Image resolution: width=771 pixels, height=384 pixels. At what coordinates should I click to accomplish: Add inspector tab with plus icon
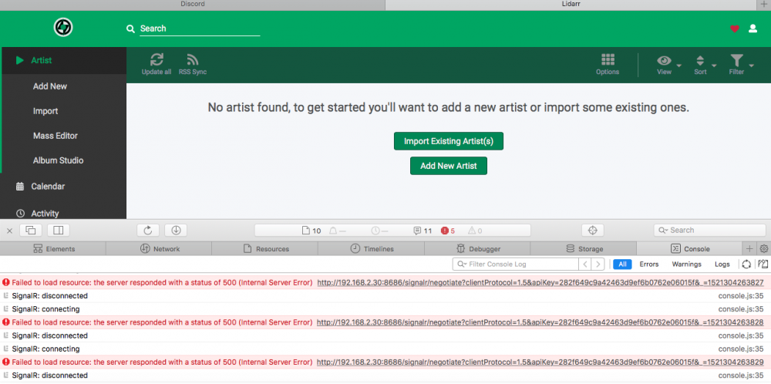(750, 249)
